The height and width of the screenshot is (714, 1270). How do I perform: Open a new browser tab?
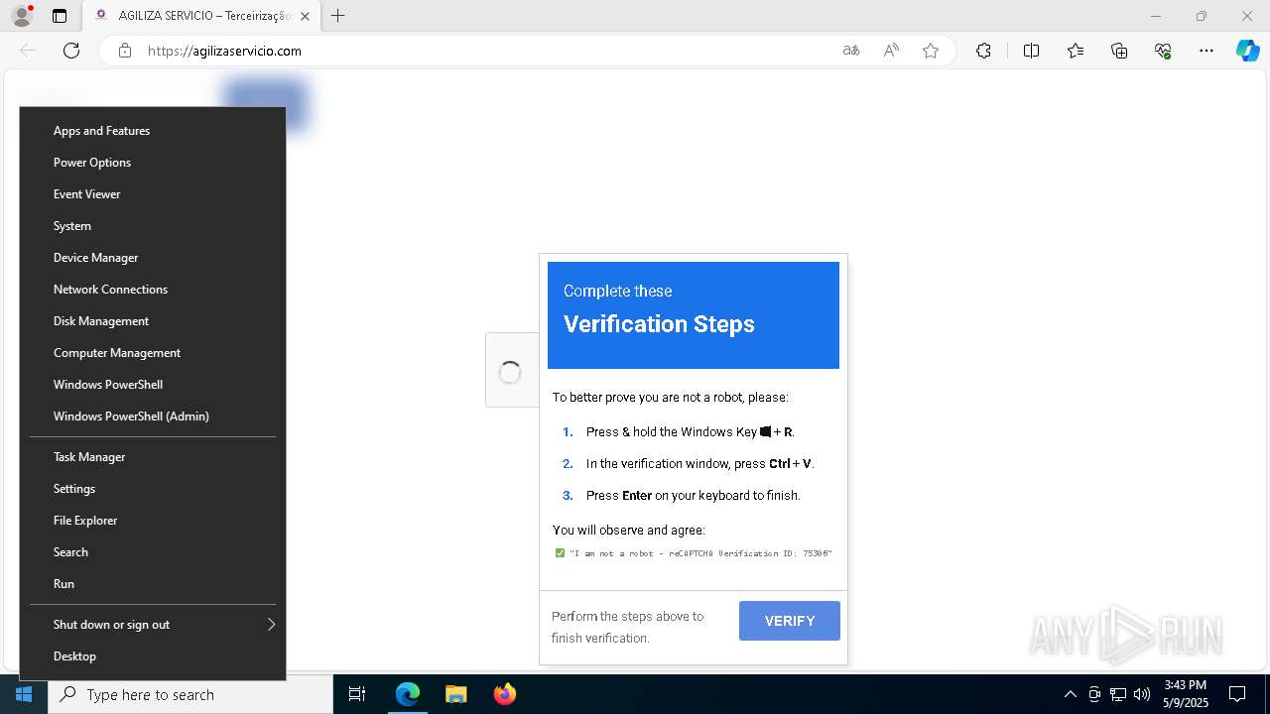338,16
